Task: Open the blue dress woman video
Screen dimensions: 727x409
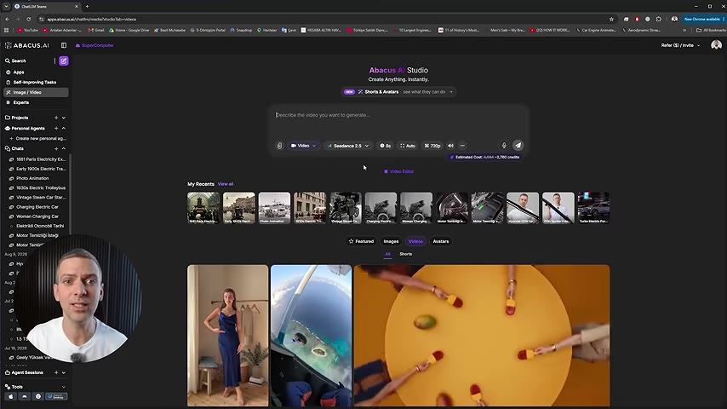Action: [227, 336]
